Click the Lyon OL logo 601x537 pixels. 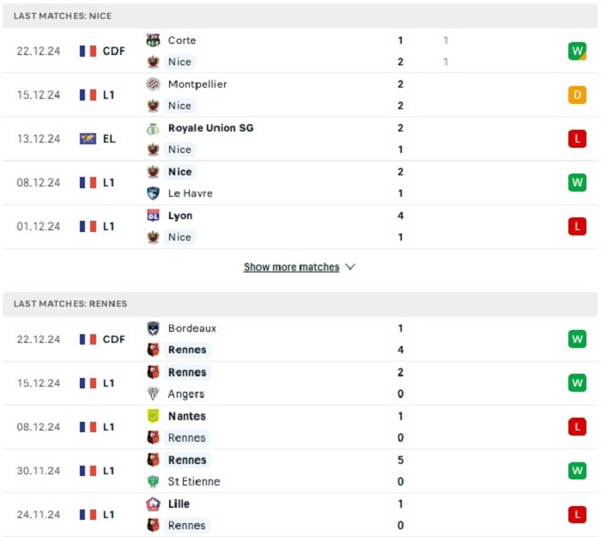pyautogui.click(x=154, y=215)
